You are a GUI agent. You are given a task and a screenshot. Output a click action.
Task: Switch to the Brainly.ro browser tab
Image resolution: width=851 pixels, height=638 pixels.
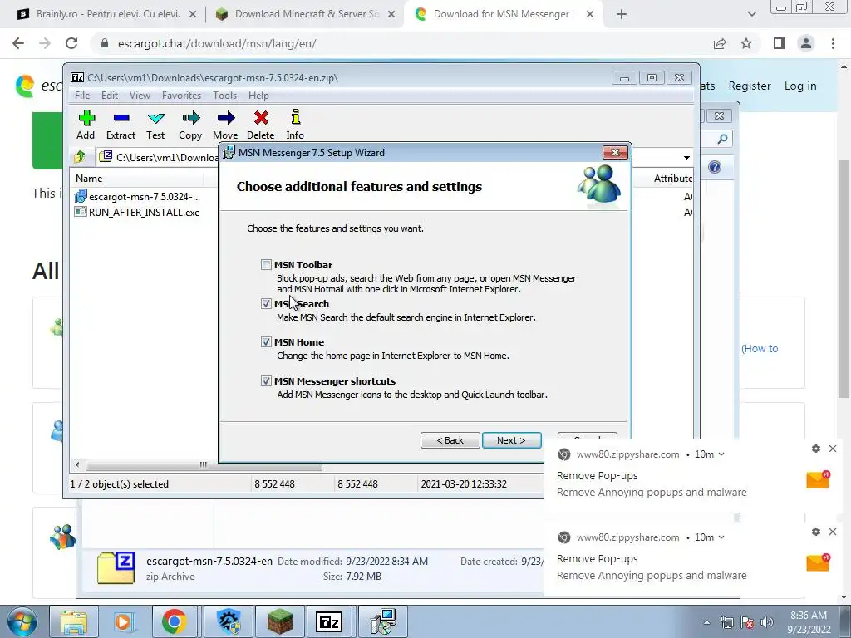pyautogui.click(x=107, y=14)
